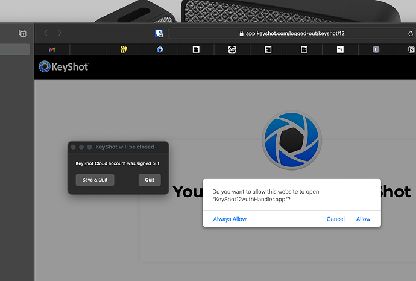
Task: Click Quit in the KeyShot will be closed dialog
Action: point(150,180)
